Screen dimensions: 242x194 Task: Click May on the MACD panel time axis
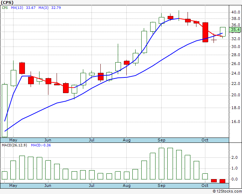[13, 185]
